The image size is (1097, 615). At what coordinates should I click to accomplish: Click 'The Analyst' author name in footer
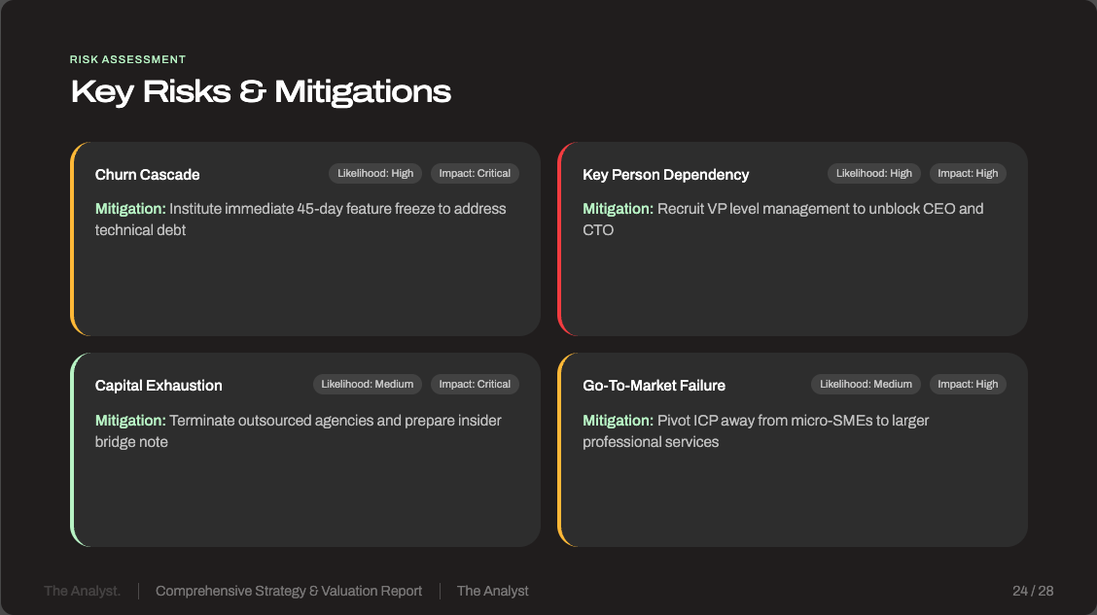coord(492,592)
